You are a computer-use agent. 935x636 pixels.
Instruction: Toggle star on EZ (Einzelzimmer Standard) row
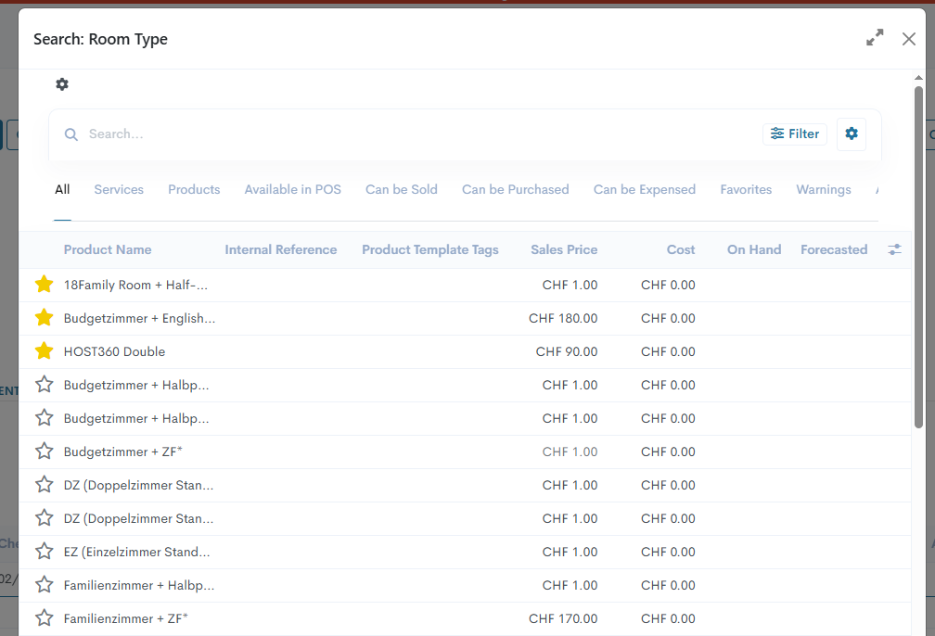tap(44, 552)
